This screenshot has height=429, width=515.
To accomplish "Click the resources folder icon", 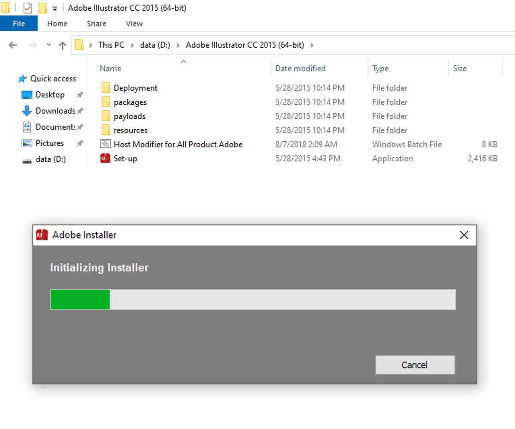I will (106, 130).
